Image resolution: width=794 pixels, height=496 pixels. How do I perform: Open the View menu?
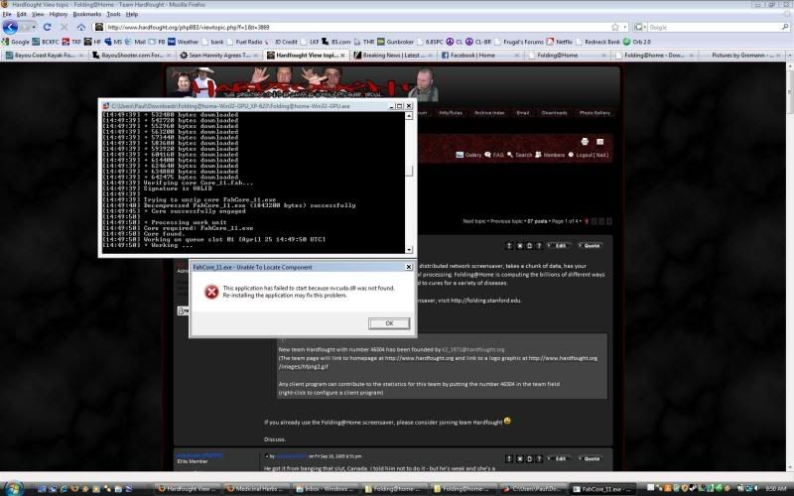coord(38,14)
